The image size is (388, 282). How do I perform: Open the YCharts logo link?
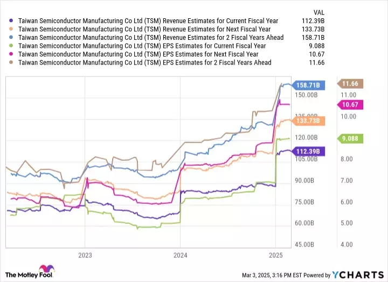(x=358, y=275)
